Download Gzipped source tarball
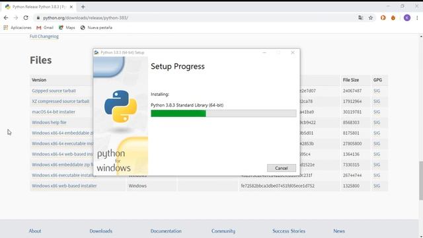This screenshot has height=238, width=423. pyautogui.click(x=54, y=91)
